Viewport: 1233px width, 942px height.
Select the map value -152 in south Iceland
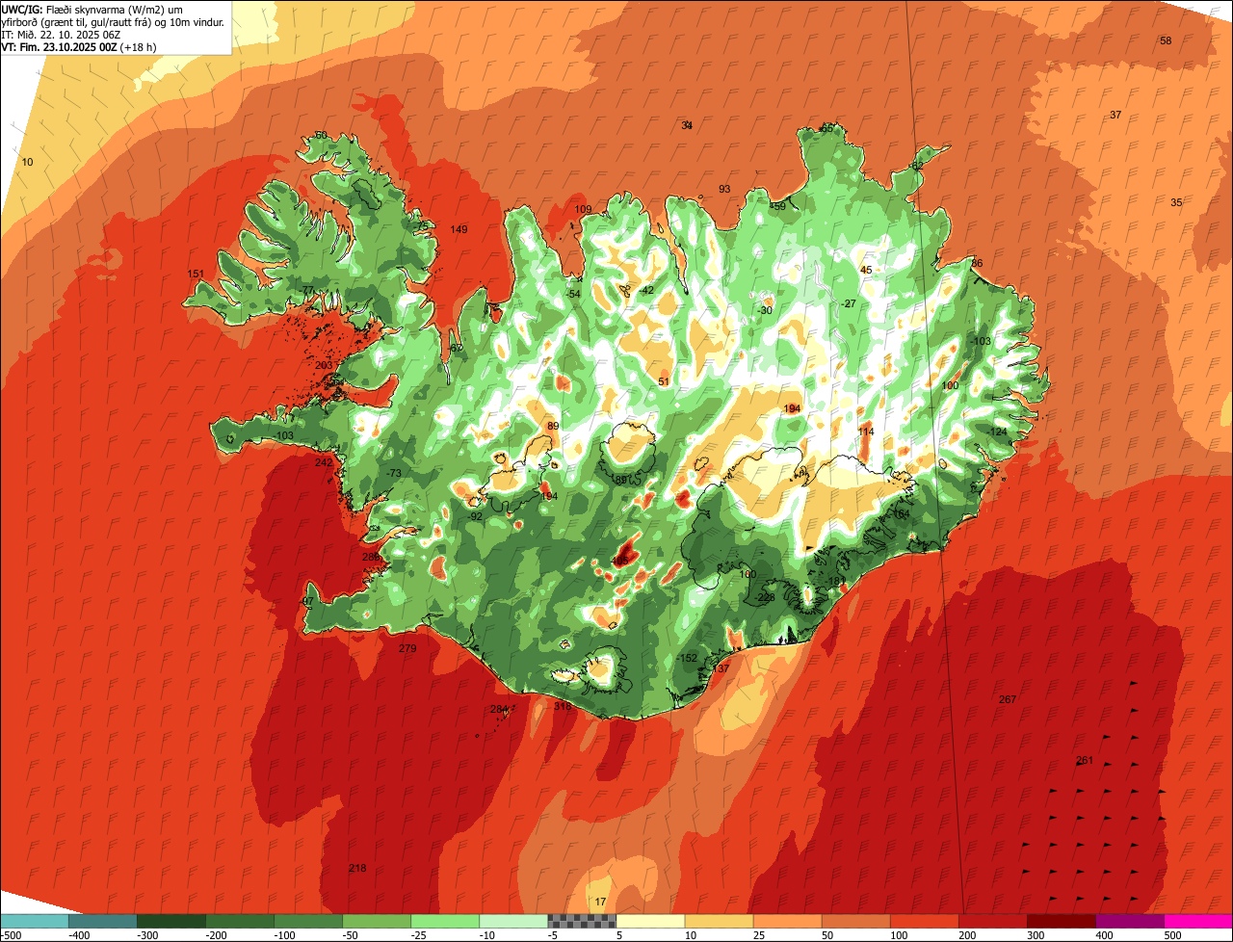pos(686,658)
